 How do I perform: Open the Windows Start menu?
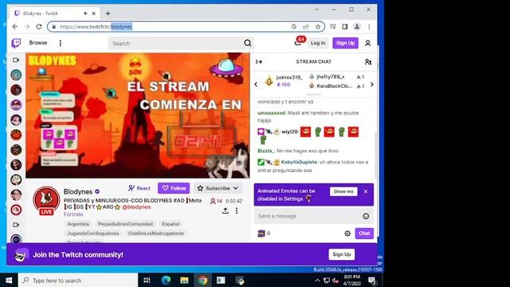(x=9, y=280)
